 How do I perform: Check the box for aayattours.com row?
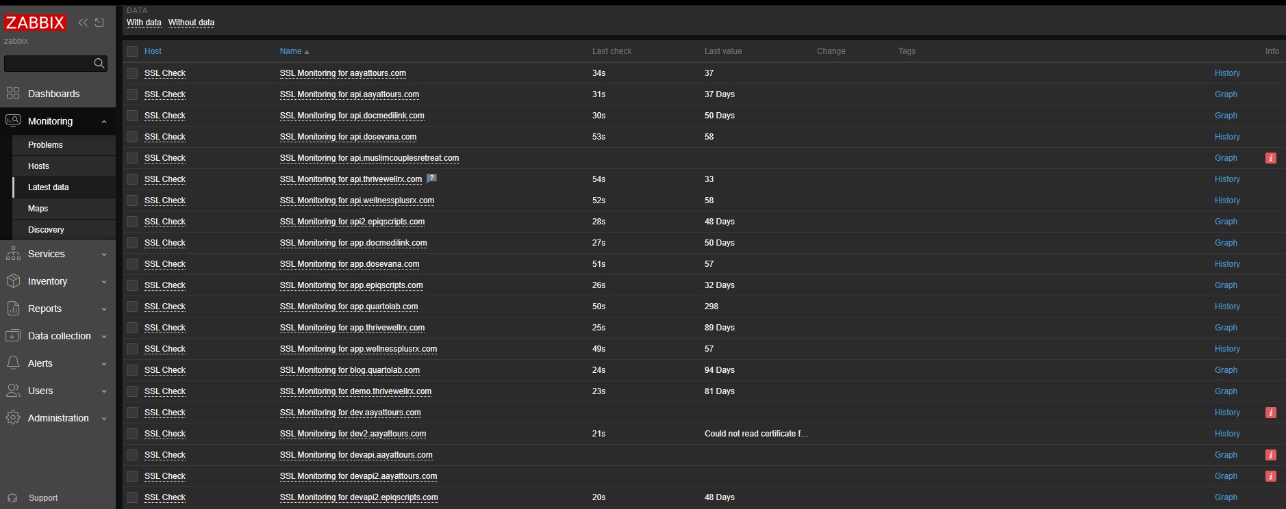132,73
